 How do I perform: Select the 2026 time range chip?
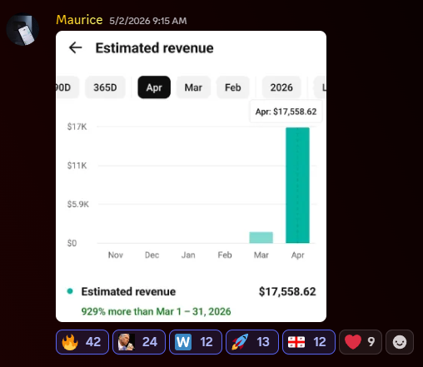pyautogui.click(x=281, y=87)
